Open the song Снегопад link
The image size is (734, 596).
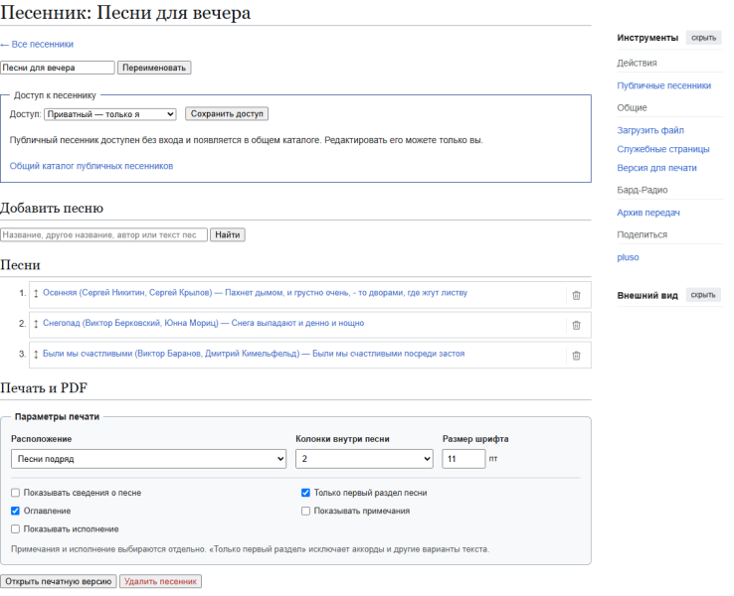pos(203,323)
